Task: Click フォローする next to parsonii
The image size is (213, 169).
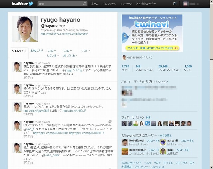Action: 187,141
